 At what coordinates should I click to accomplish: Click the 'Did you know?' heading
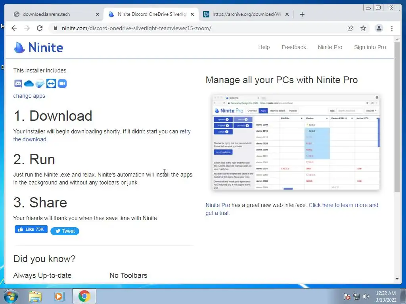44,259
